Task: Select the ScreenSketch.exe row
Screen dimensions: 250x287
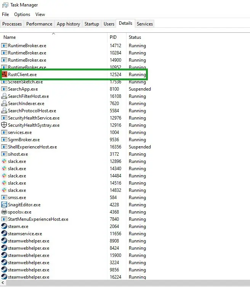Action: pyautogui.click(x=77, y=81)
